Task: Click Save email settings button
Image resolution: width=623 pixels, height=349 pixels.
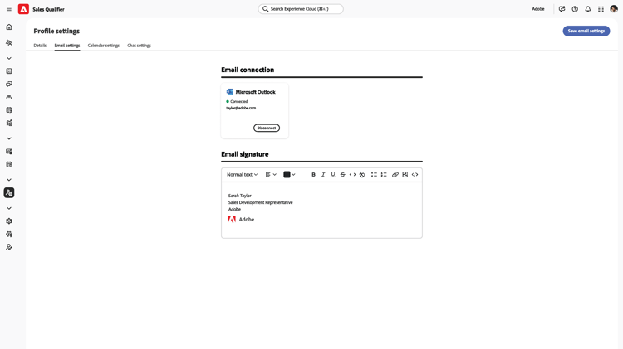Action: coord(586,31)
